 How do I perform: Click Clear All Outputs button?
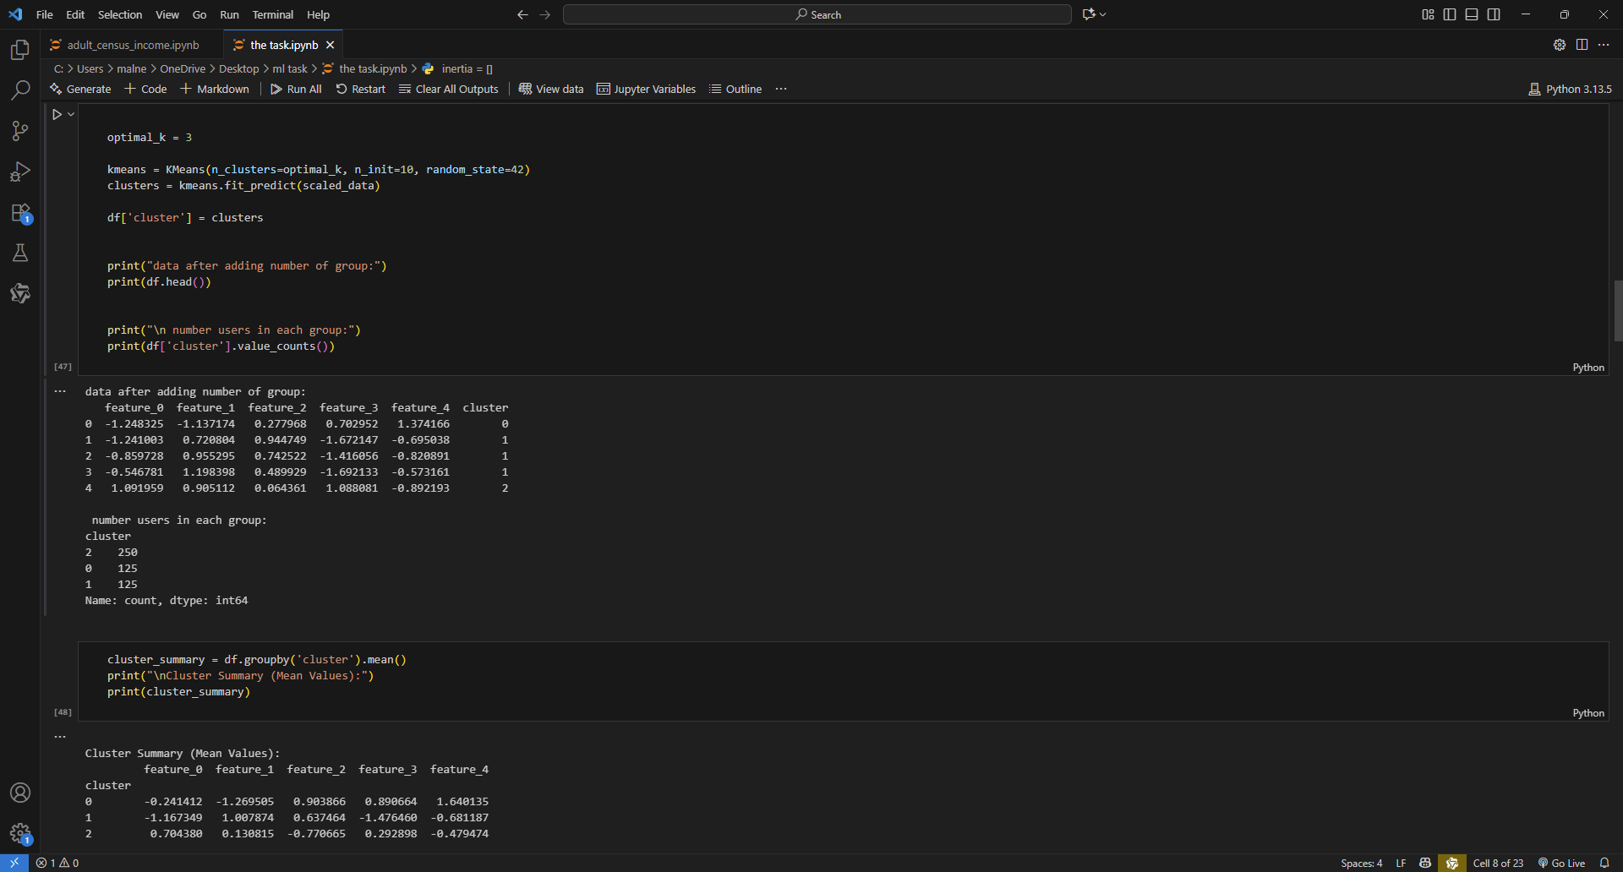[x=449, y=89]
